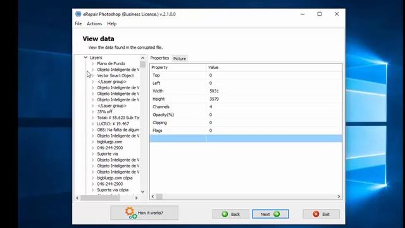Click layer tree horizontal scroll right arrow
Image resolution: width=405 pixels, height=228 pixels.
[137, 198]
